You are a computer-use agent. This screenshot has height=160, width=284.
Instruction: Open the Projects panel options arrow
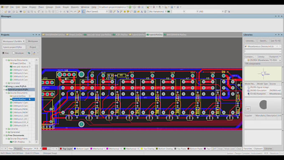[33, 35]
